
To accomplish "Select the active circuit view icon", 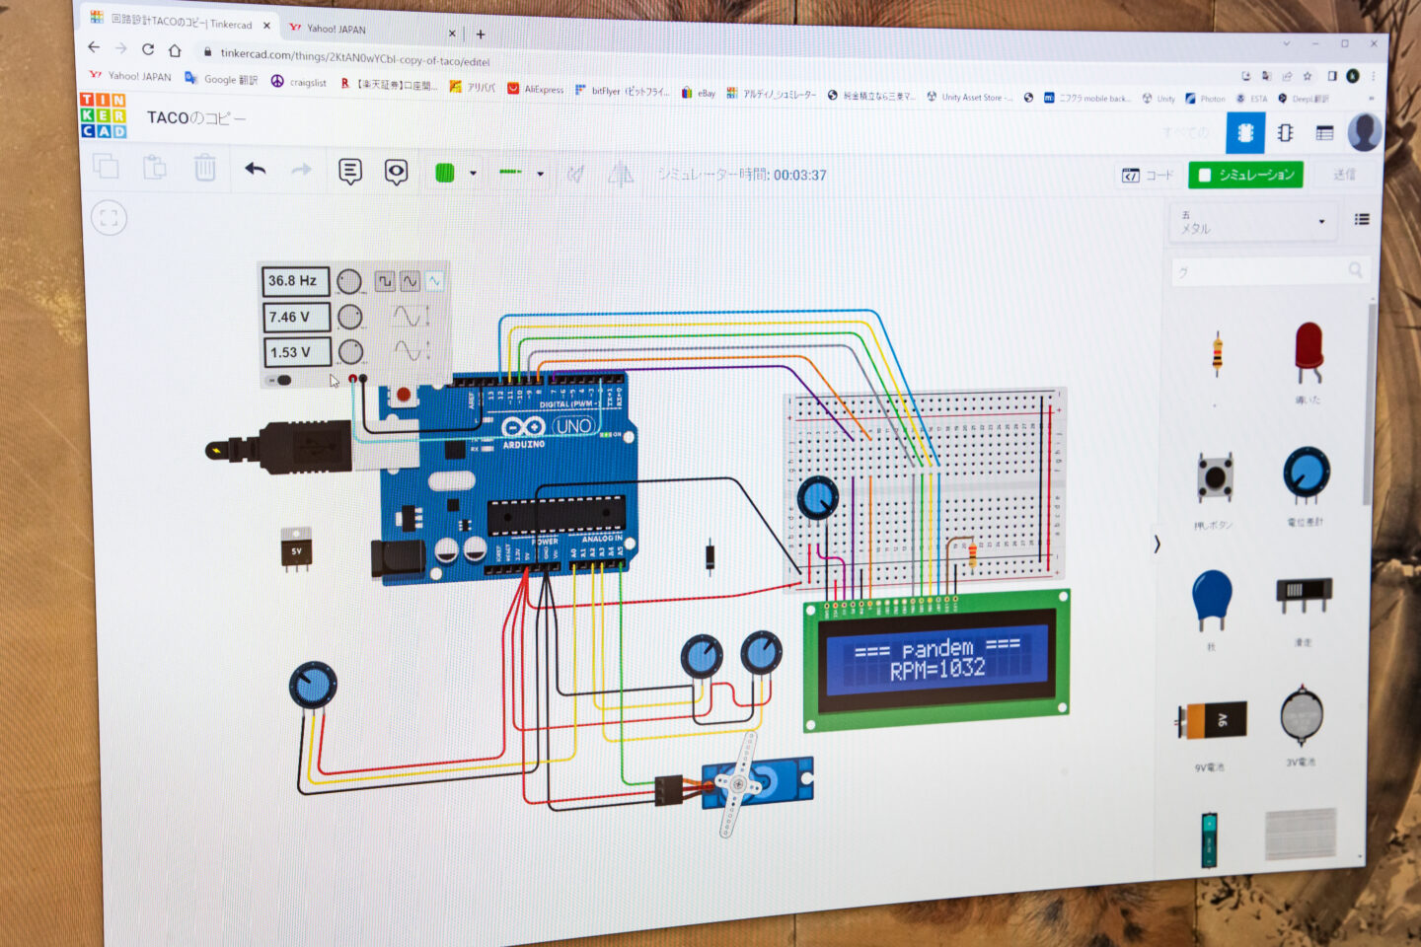I will [1244, 133].
